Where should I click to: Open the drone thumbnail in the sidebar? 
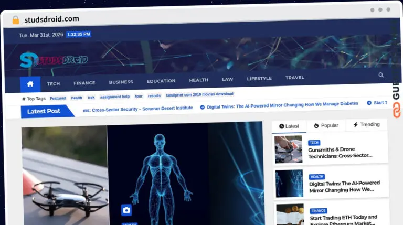[x=289, y=149]
